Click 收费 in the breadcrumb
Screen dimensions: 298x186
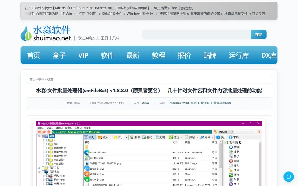(x=50, y=79)
